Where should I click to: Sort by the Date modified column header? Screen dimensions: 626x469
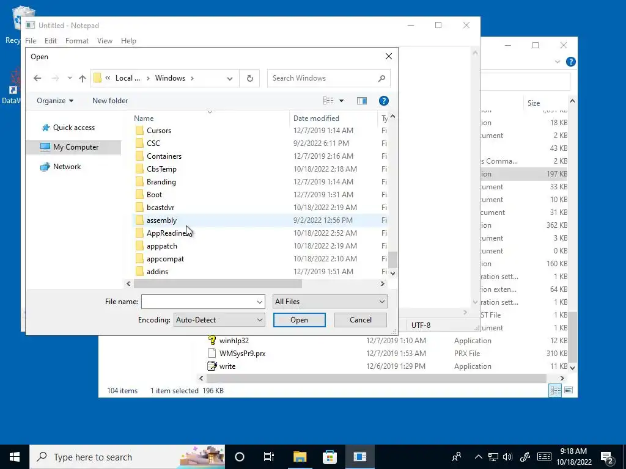pos(316,118)
